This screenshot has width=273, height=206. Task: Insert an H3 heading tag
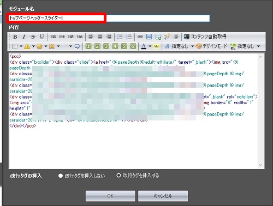click(x=53, y=37)
